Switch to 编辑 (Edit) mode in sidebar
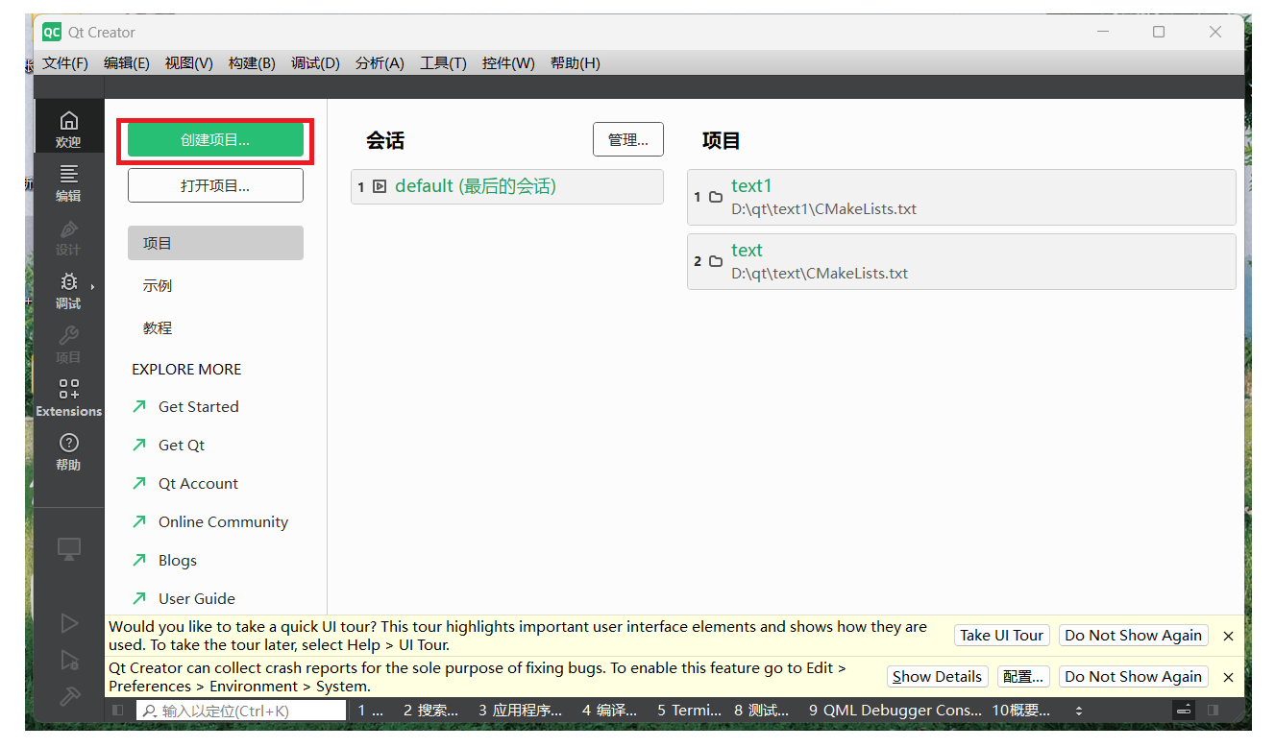Viewport: 1275px width, 748px height. point(68,182)
